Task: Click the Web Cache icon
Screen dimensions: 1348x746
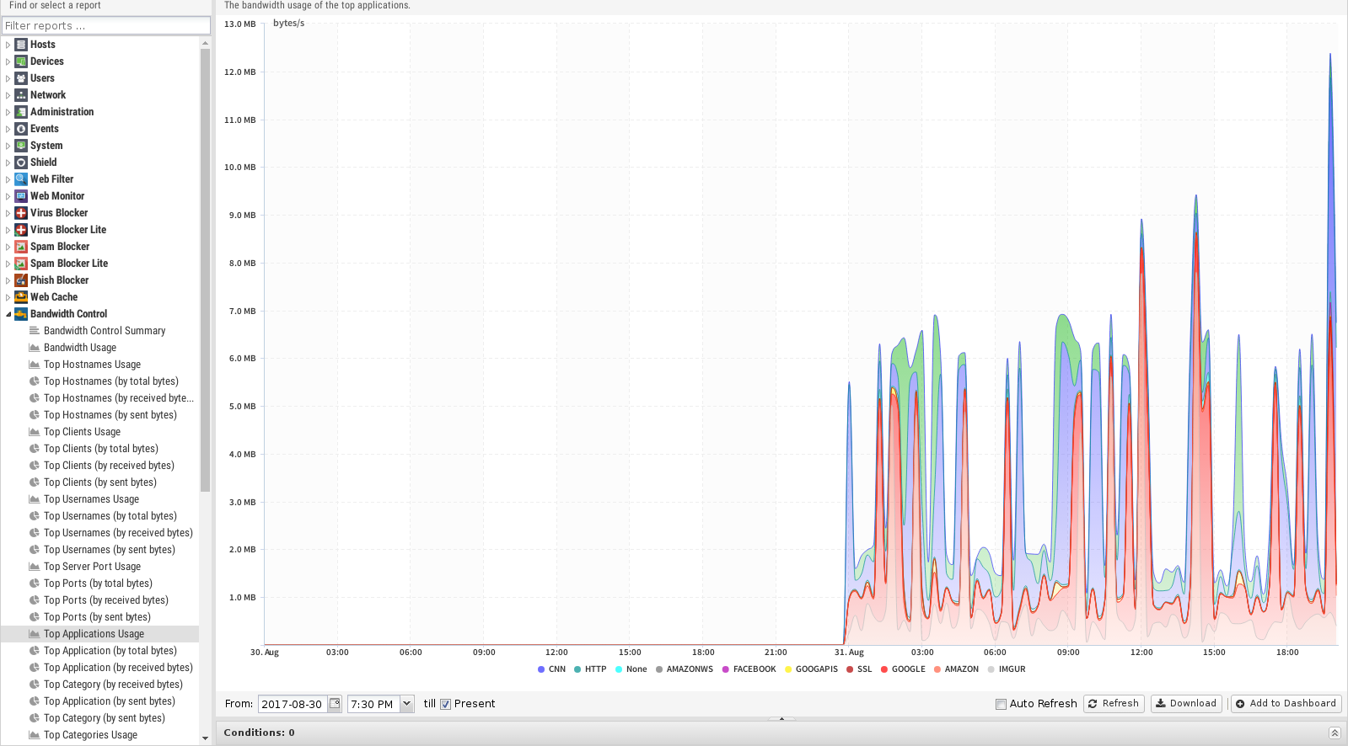Action: (x=21, y=297)
